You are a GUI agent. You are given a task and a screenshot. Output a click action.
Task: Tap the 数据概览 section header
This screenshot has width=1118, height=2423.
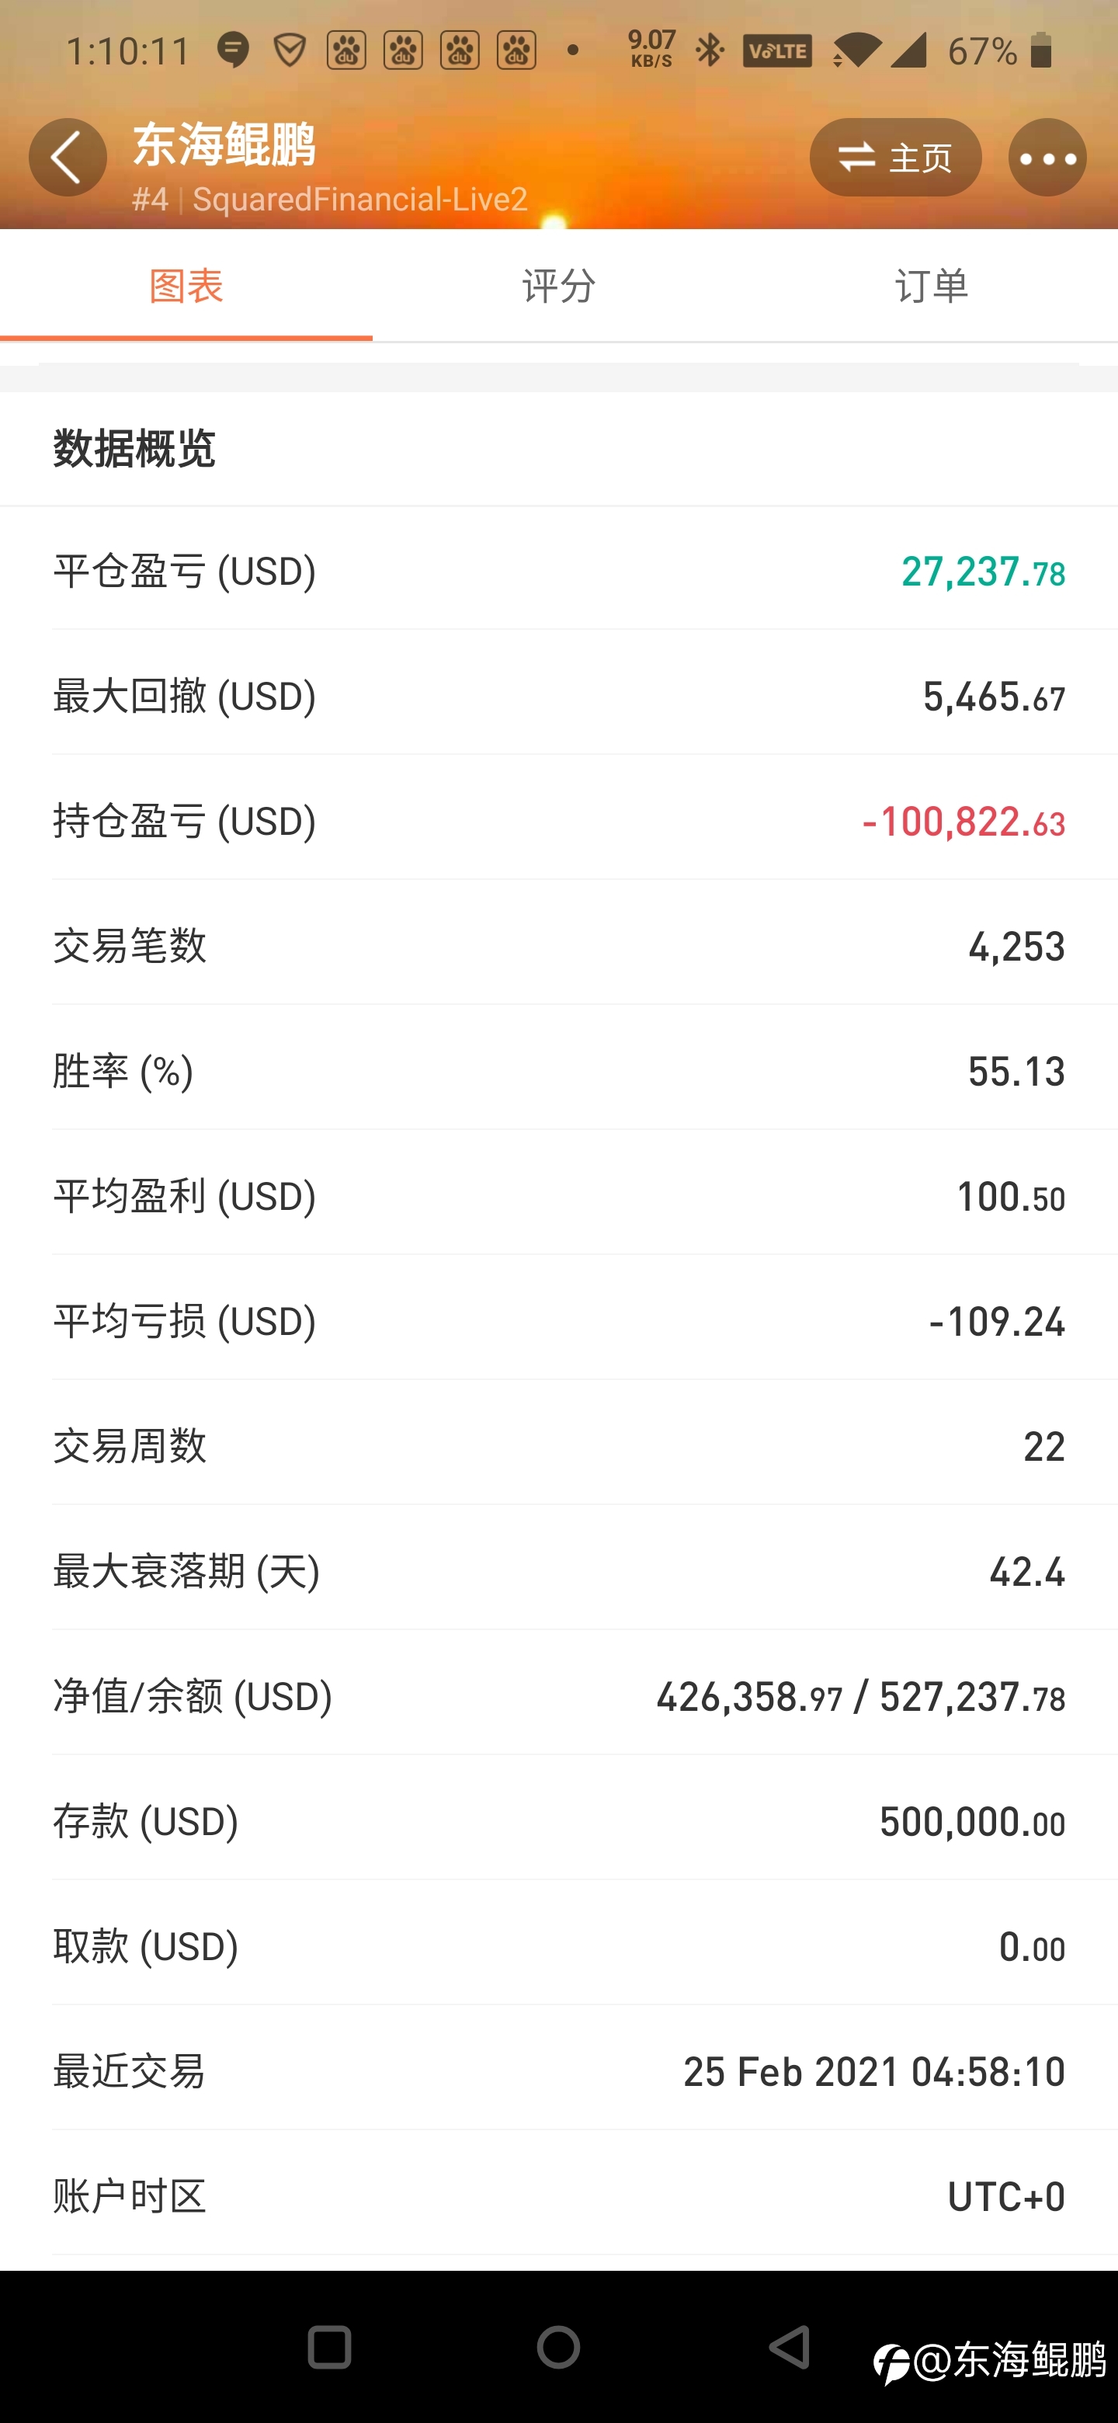click(134, 449)
